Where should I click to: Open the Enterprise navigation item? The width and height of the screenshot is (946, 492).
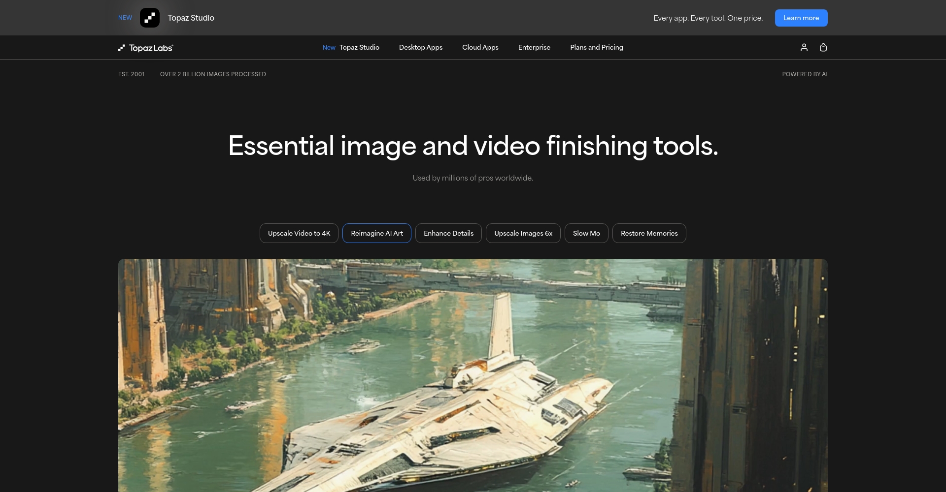534,47
